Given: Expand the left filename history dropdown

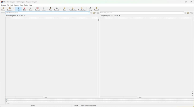Looking at the screenshot, I should click(89, 13).
